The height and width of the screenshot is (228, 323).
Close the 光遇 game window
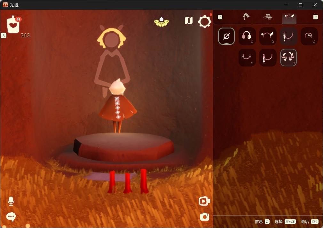point(315,5)
